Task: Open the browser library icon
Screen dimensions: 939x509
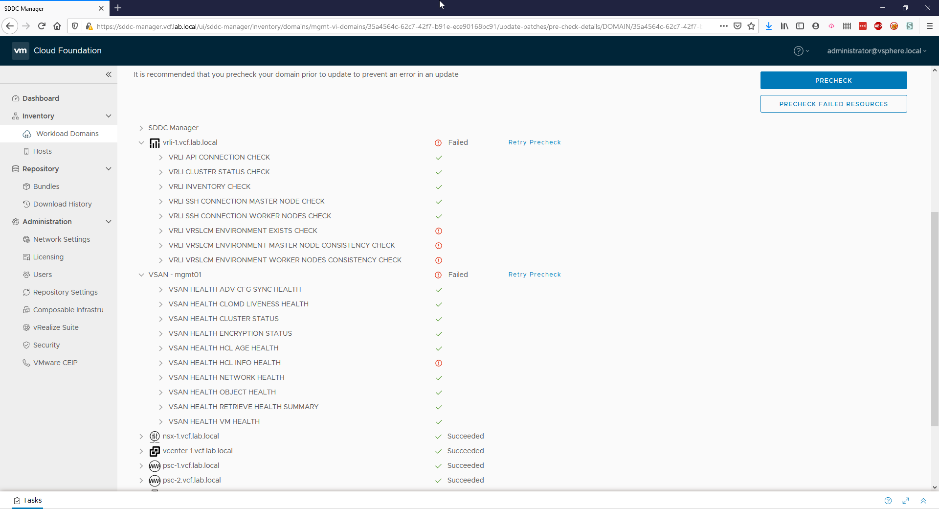Action: [784, 26]
